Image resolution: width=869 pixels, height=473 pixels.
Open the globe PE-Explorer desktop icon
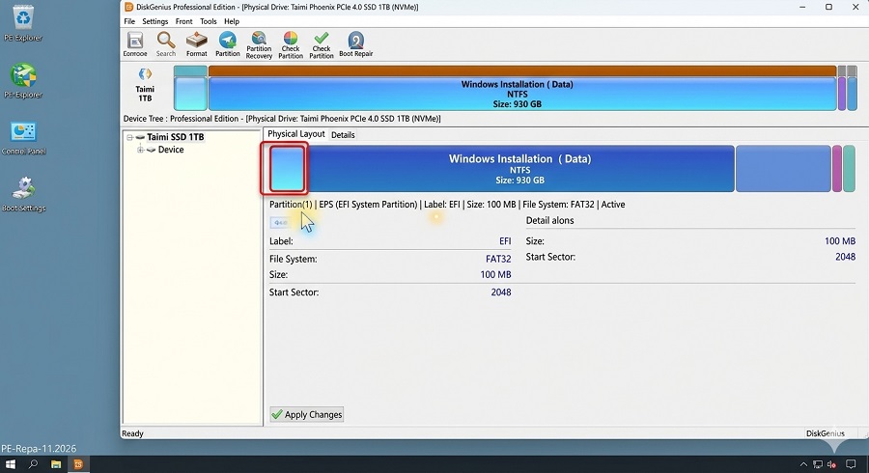23,81
